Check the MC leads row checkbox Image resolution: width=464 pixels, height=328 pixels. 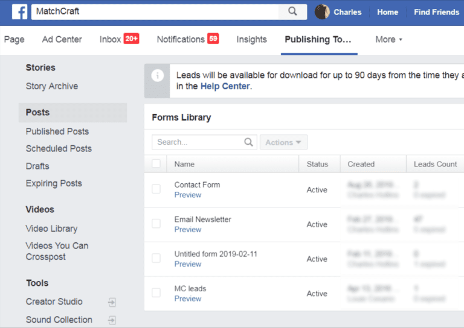click(156, 292)
